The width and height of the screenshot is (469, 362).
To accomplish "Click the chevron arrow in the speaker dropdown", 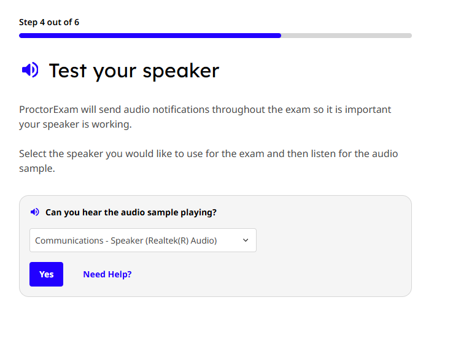I will [246, 241].
